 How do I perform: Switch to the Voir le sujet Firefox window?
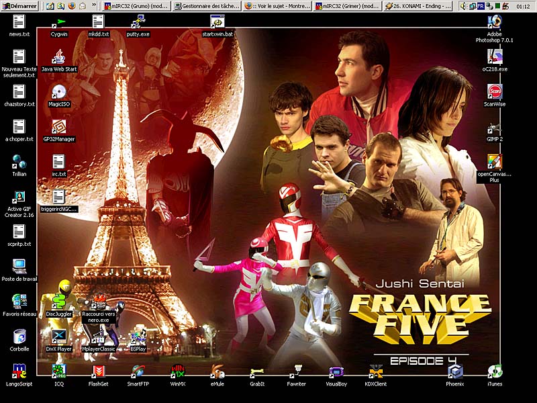tap(277, 6)
